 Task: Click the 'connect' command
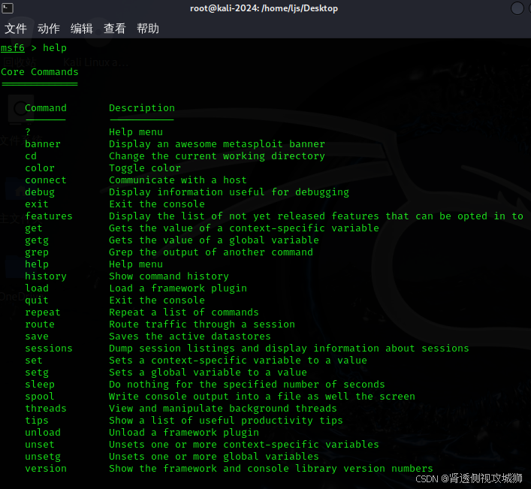pos(46,180)
